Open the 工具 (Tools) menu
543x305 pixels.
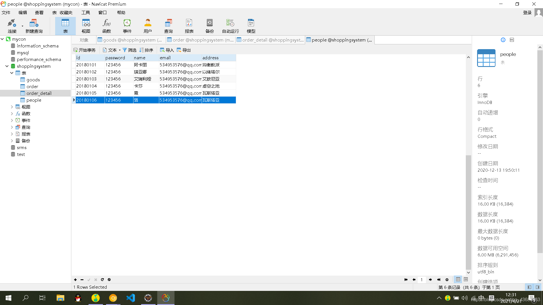85,12
